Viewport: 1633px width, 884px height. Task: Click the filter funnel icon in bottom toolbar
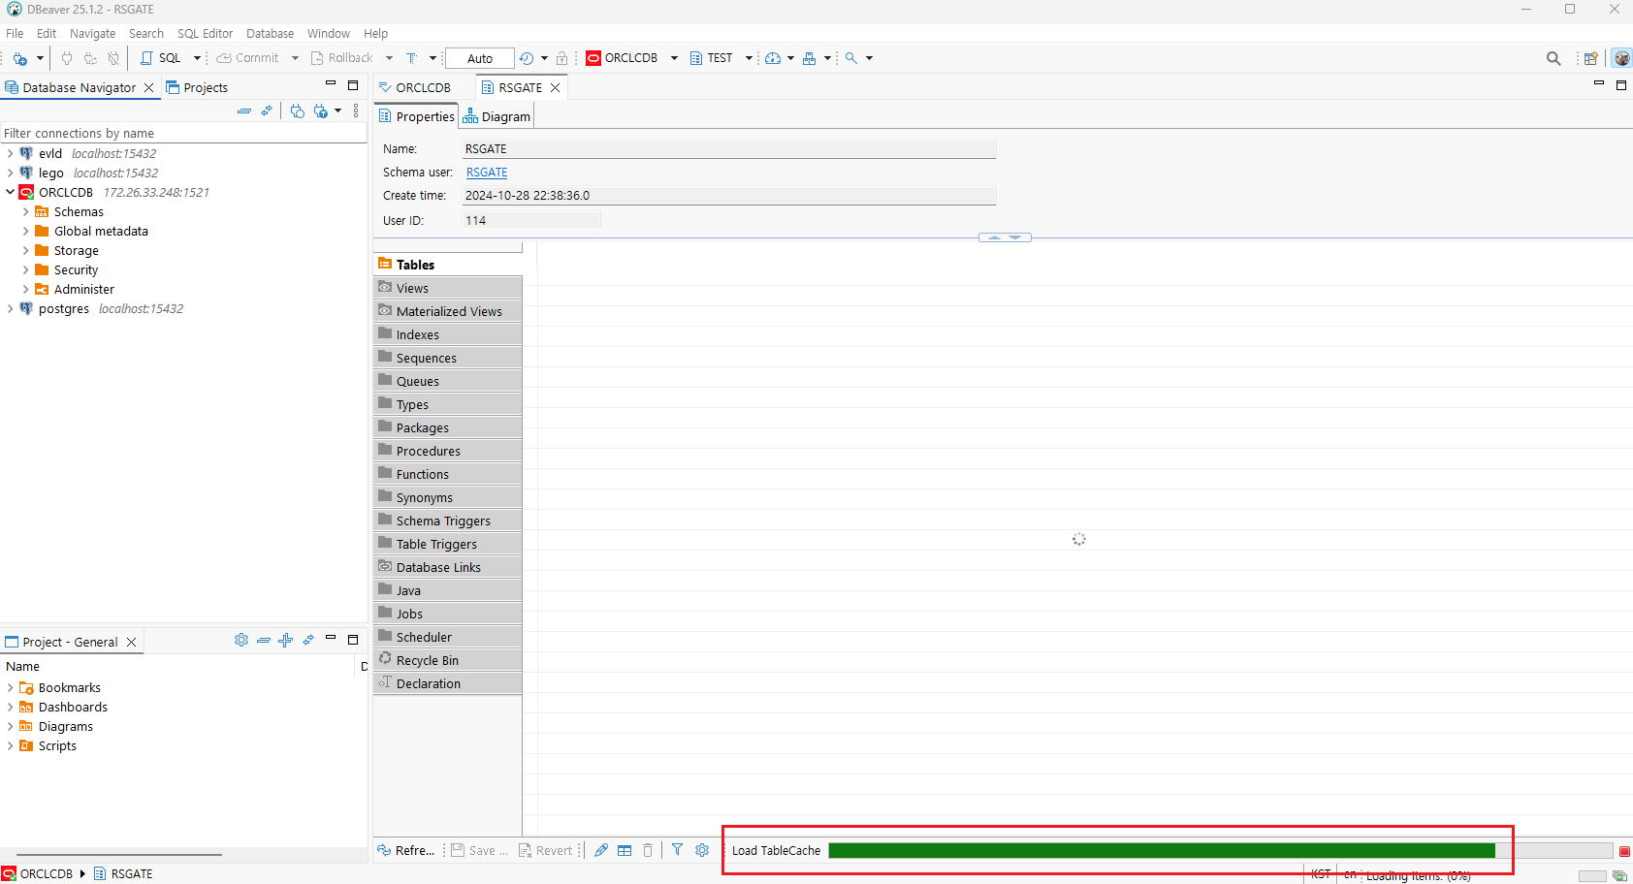pyautogui.click(x=677, y=850)
